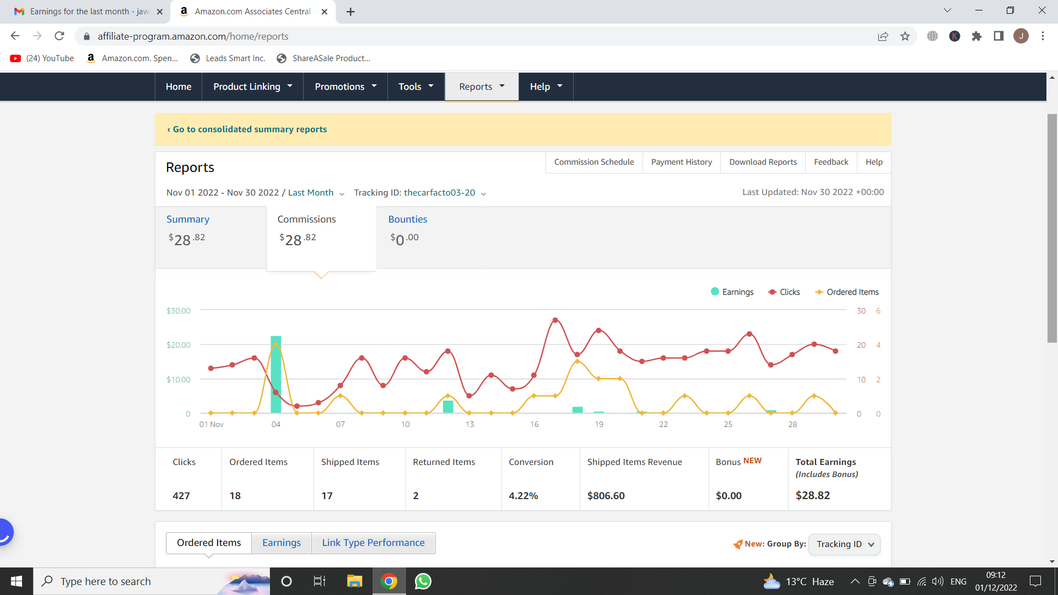Screen dimensions: 1058x595
Task: Click the weather 13°C Haze widget
Action: (x=798, y=581)
